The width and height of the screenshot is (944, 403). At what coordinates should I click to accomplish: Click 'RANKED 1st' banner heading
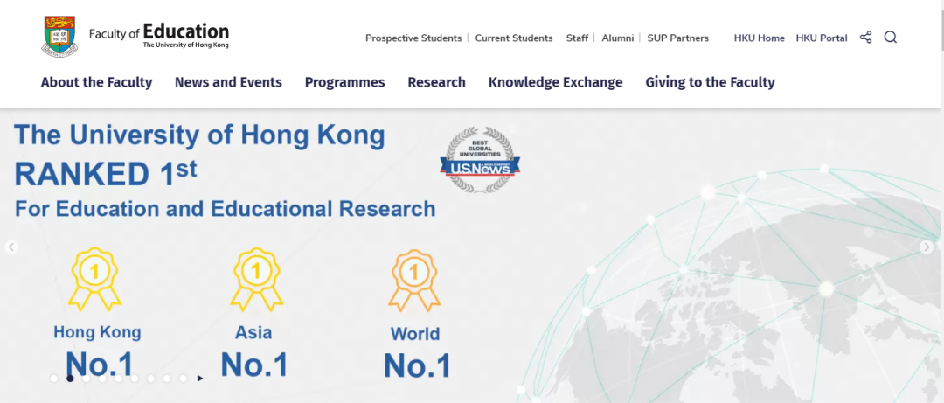point(106,173)
